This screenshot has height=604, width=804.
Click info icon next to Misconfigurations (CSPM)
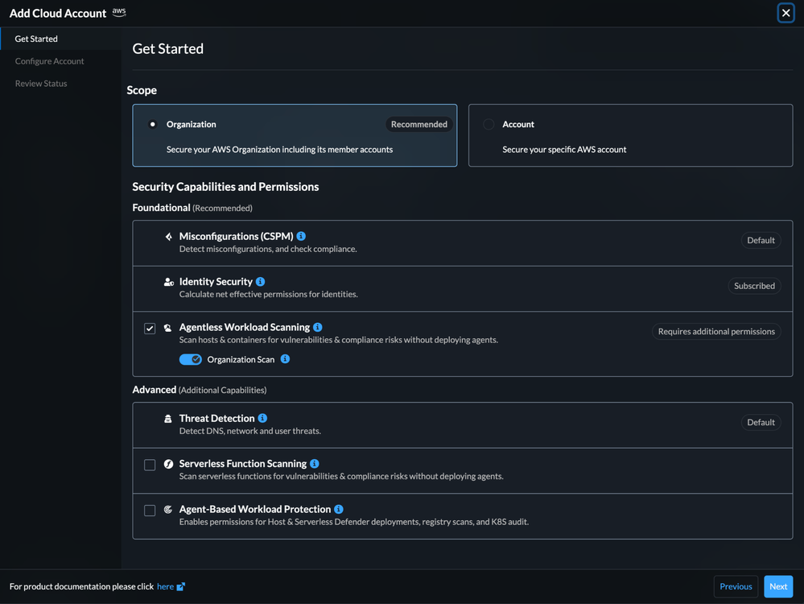click(x=301, y=236)
